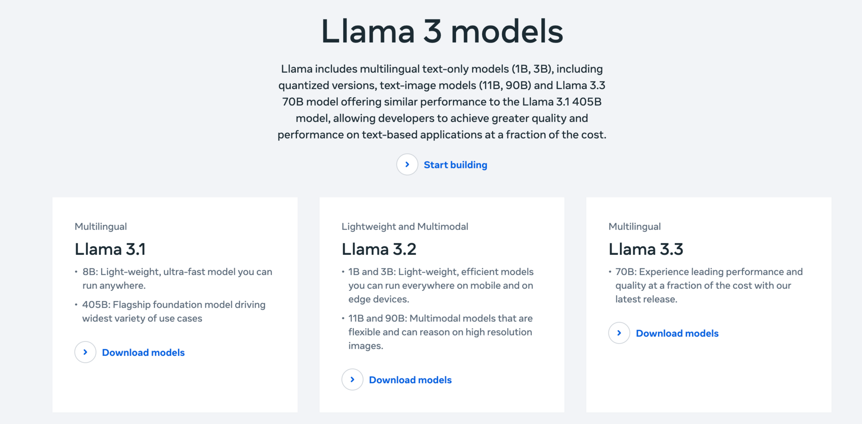Viewport: 862px width, 424px height.
Task: Click the Lightweight and Multimodal label
Action: (405, 227)
